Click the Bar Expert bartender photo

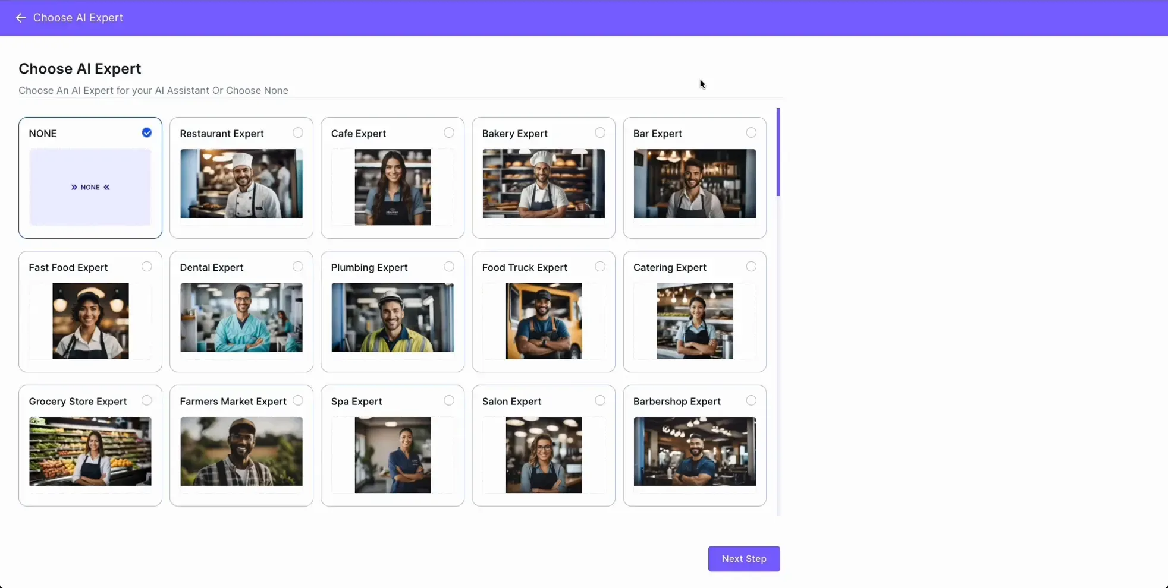click(695, 184)
